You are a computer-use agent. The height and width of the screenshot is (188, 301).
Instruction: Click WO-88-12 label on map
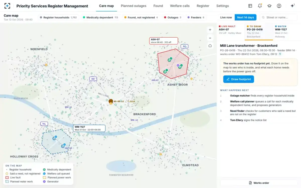click(119, 102)
